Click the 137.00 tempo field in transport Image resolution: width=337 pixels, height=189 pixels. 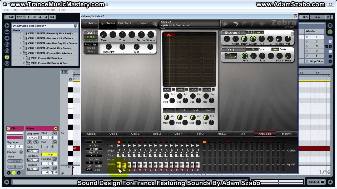(21, 17)
